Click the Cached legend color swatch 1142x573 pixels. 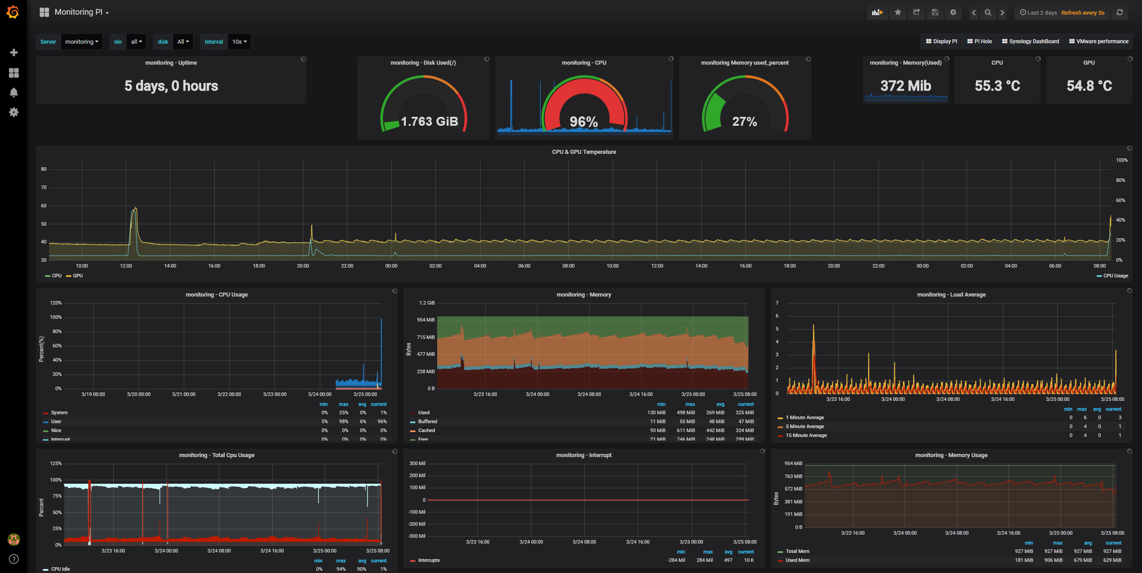413,431
